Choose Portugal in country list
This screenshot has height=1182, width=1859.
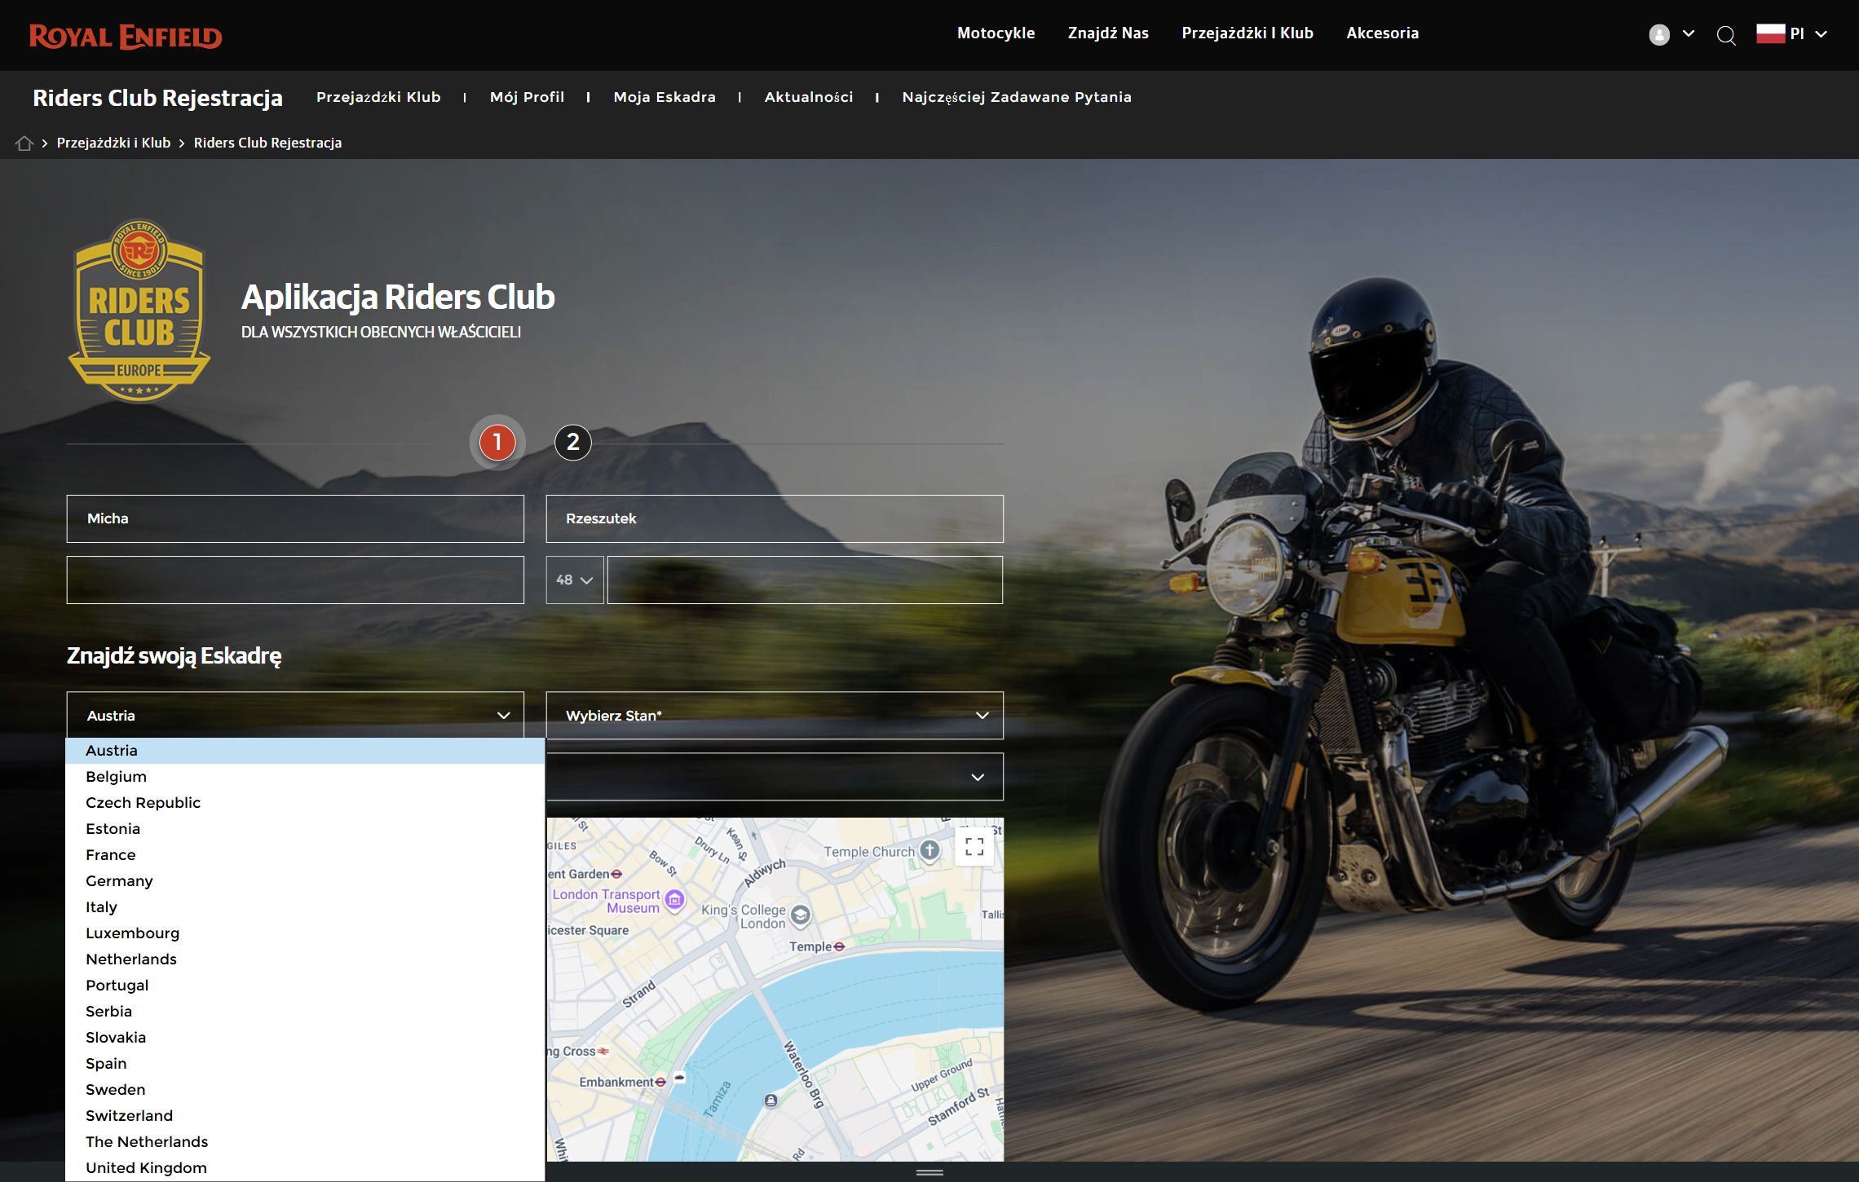[x=305, y=986]
